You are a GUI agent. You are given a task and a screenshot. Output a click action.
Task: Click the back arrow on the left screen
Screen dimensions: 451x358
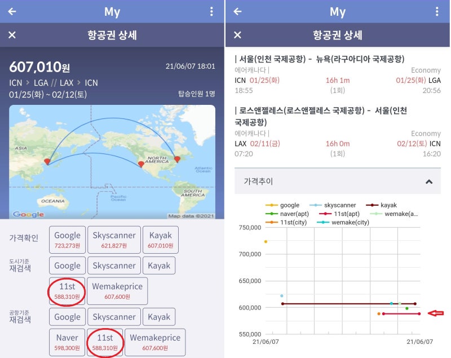pos(12,11)
